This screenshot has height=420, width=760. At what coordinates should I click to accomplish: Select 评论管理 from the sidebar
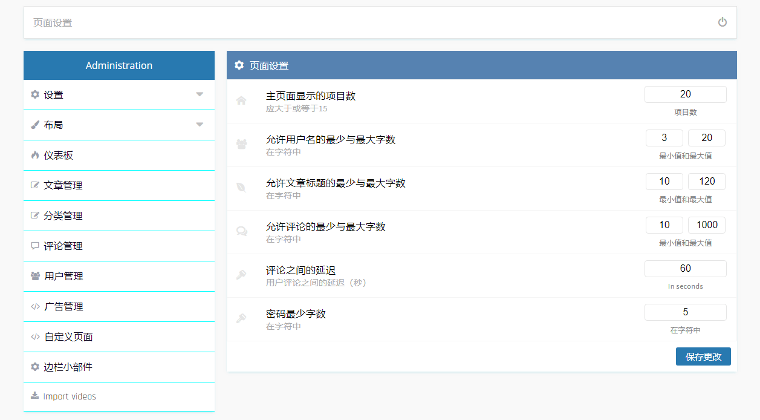tap(119, 246)
